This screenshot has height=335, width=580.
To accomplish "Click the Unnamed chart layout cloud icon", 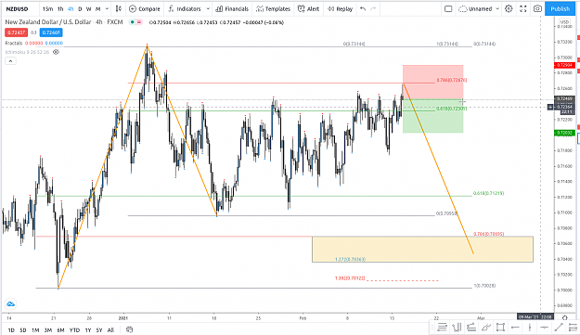I will click(462, 9).
